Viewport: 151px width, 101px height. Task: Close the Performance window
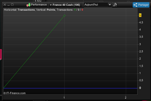point(5,5)
